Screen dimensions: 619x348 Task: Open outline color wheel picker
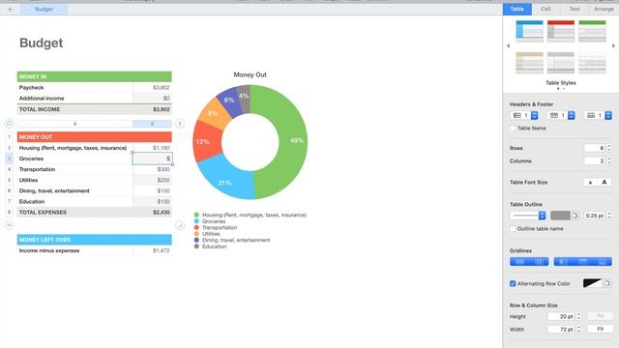click(x=575, y=216)
